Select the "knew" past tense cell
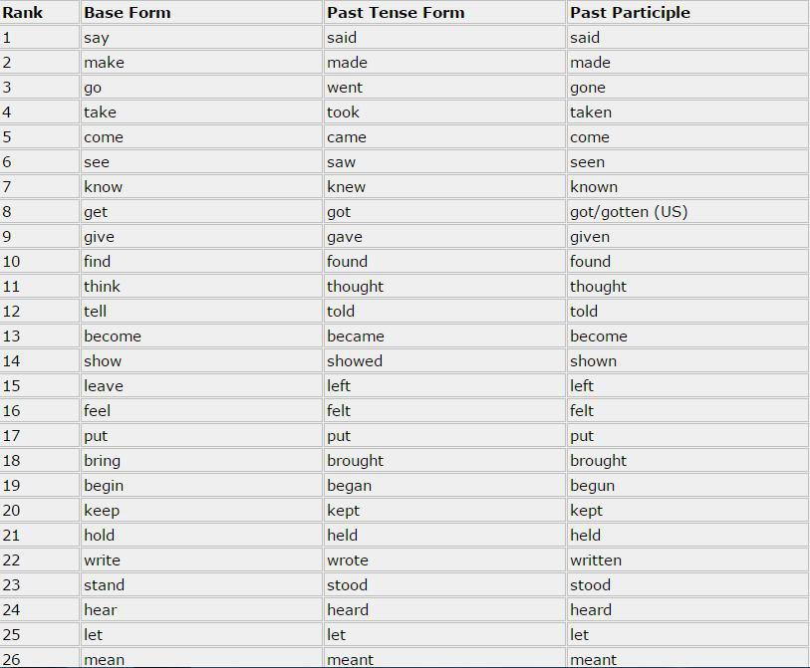The image size is (810, 668). 346,187
